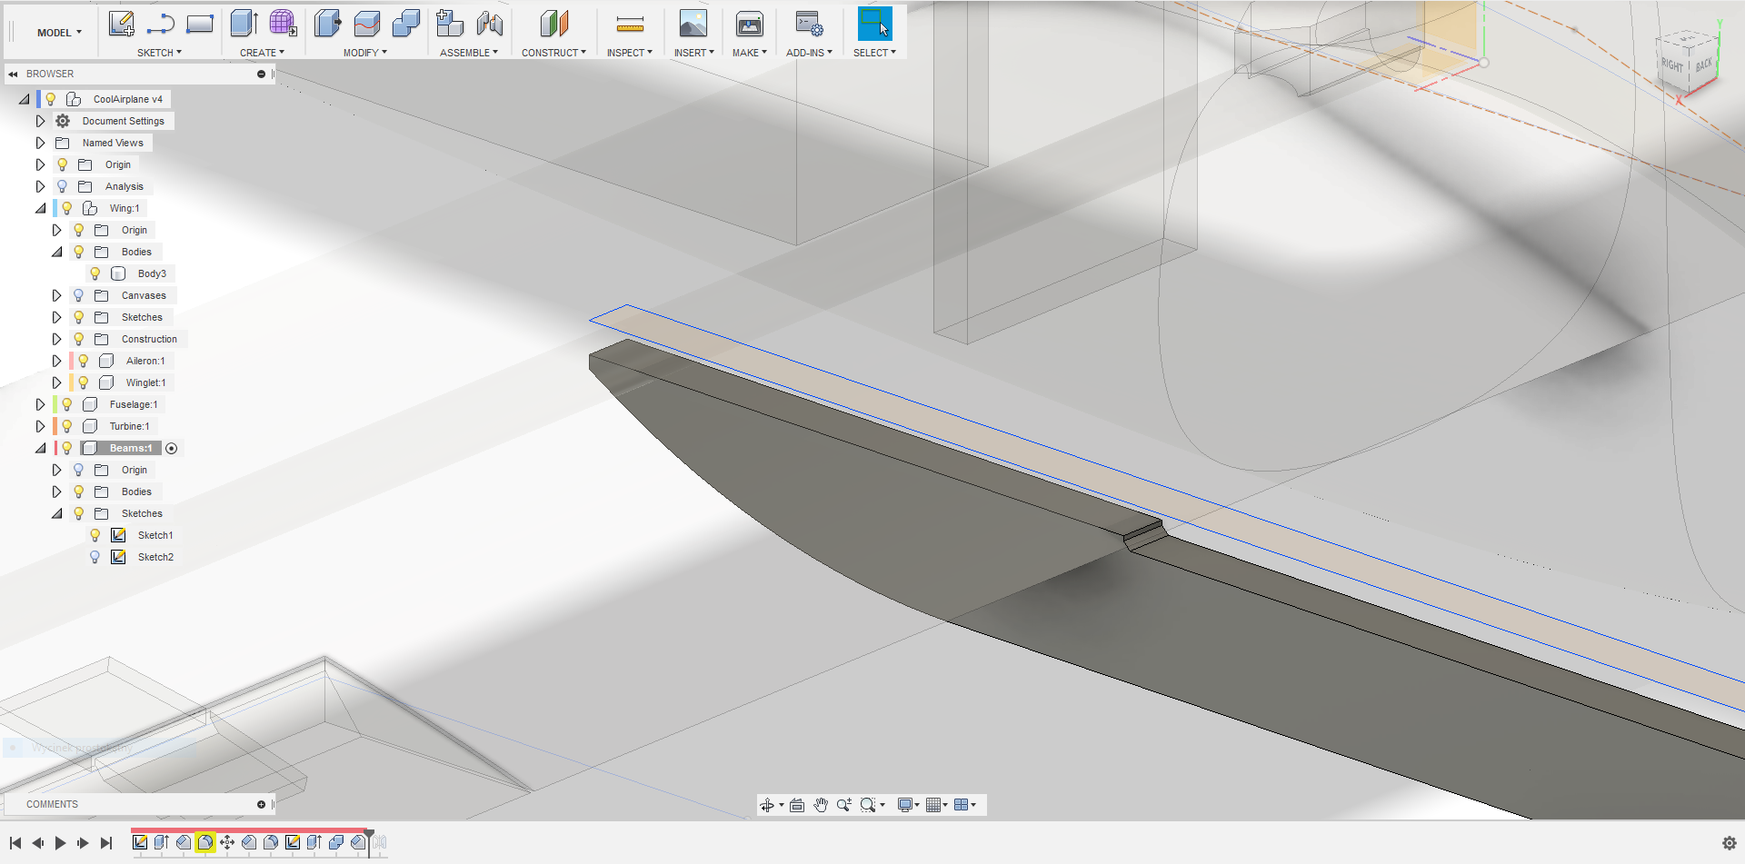
Task: Click the Orbit navigation tool
Action: click(x=767, y=805)
